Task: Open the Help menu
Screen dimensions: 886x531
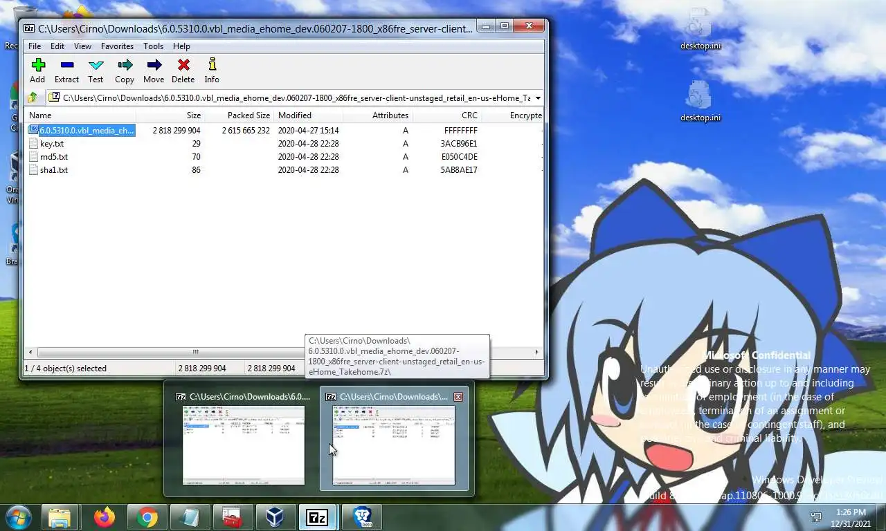Action: pos(181,46)
